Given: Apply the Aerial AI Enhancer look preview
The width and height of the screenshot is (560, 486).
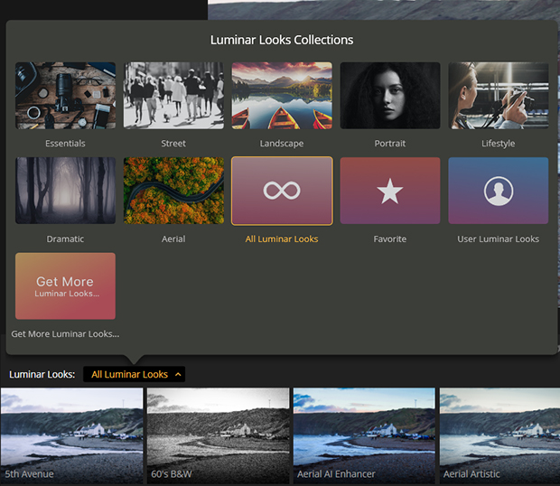Looking at the screenshot, I should pyautogui.click(x=364, y=435).
